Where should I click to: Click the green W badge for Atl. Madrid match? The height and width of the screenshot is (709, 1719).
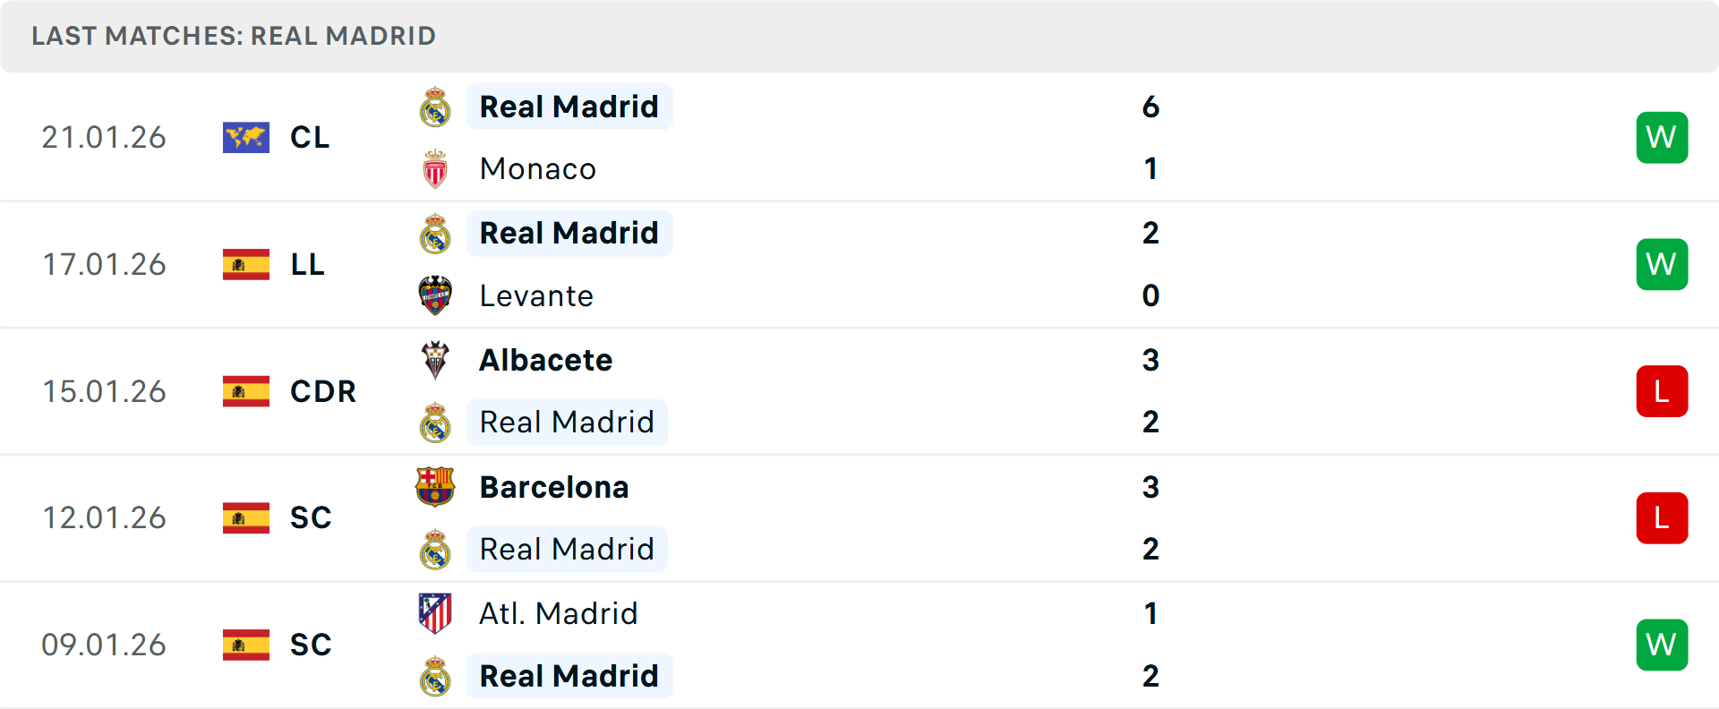point(1662,645)
